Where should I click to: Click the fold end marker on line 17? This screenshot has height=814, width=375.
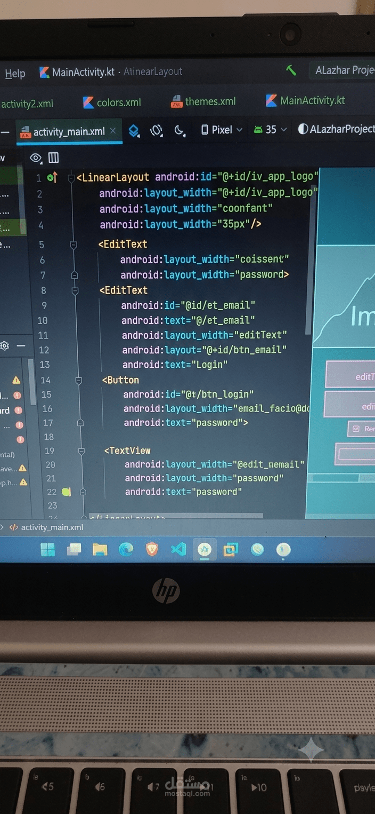80,423
